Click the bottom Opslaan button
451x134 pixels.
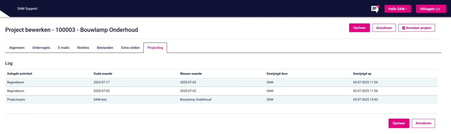pyautogui.click(x=399, y=123)
